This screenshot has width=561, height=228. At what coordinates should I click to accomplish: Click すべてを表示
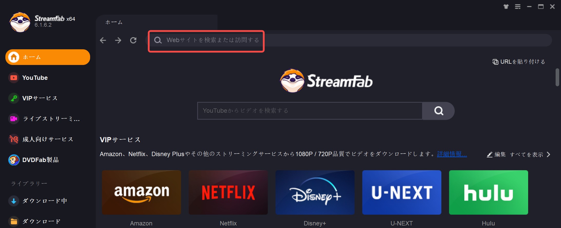(x=526, y=154)
